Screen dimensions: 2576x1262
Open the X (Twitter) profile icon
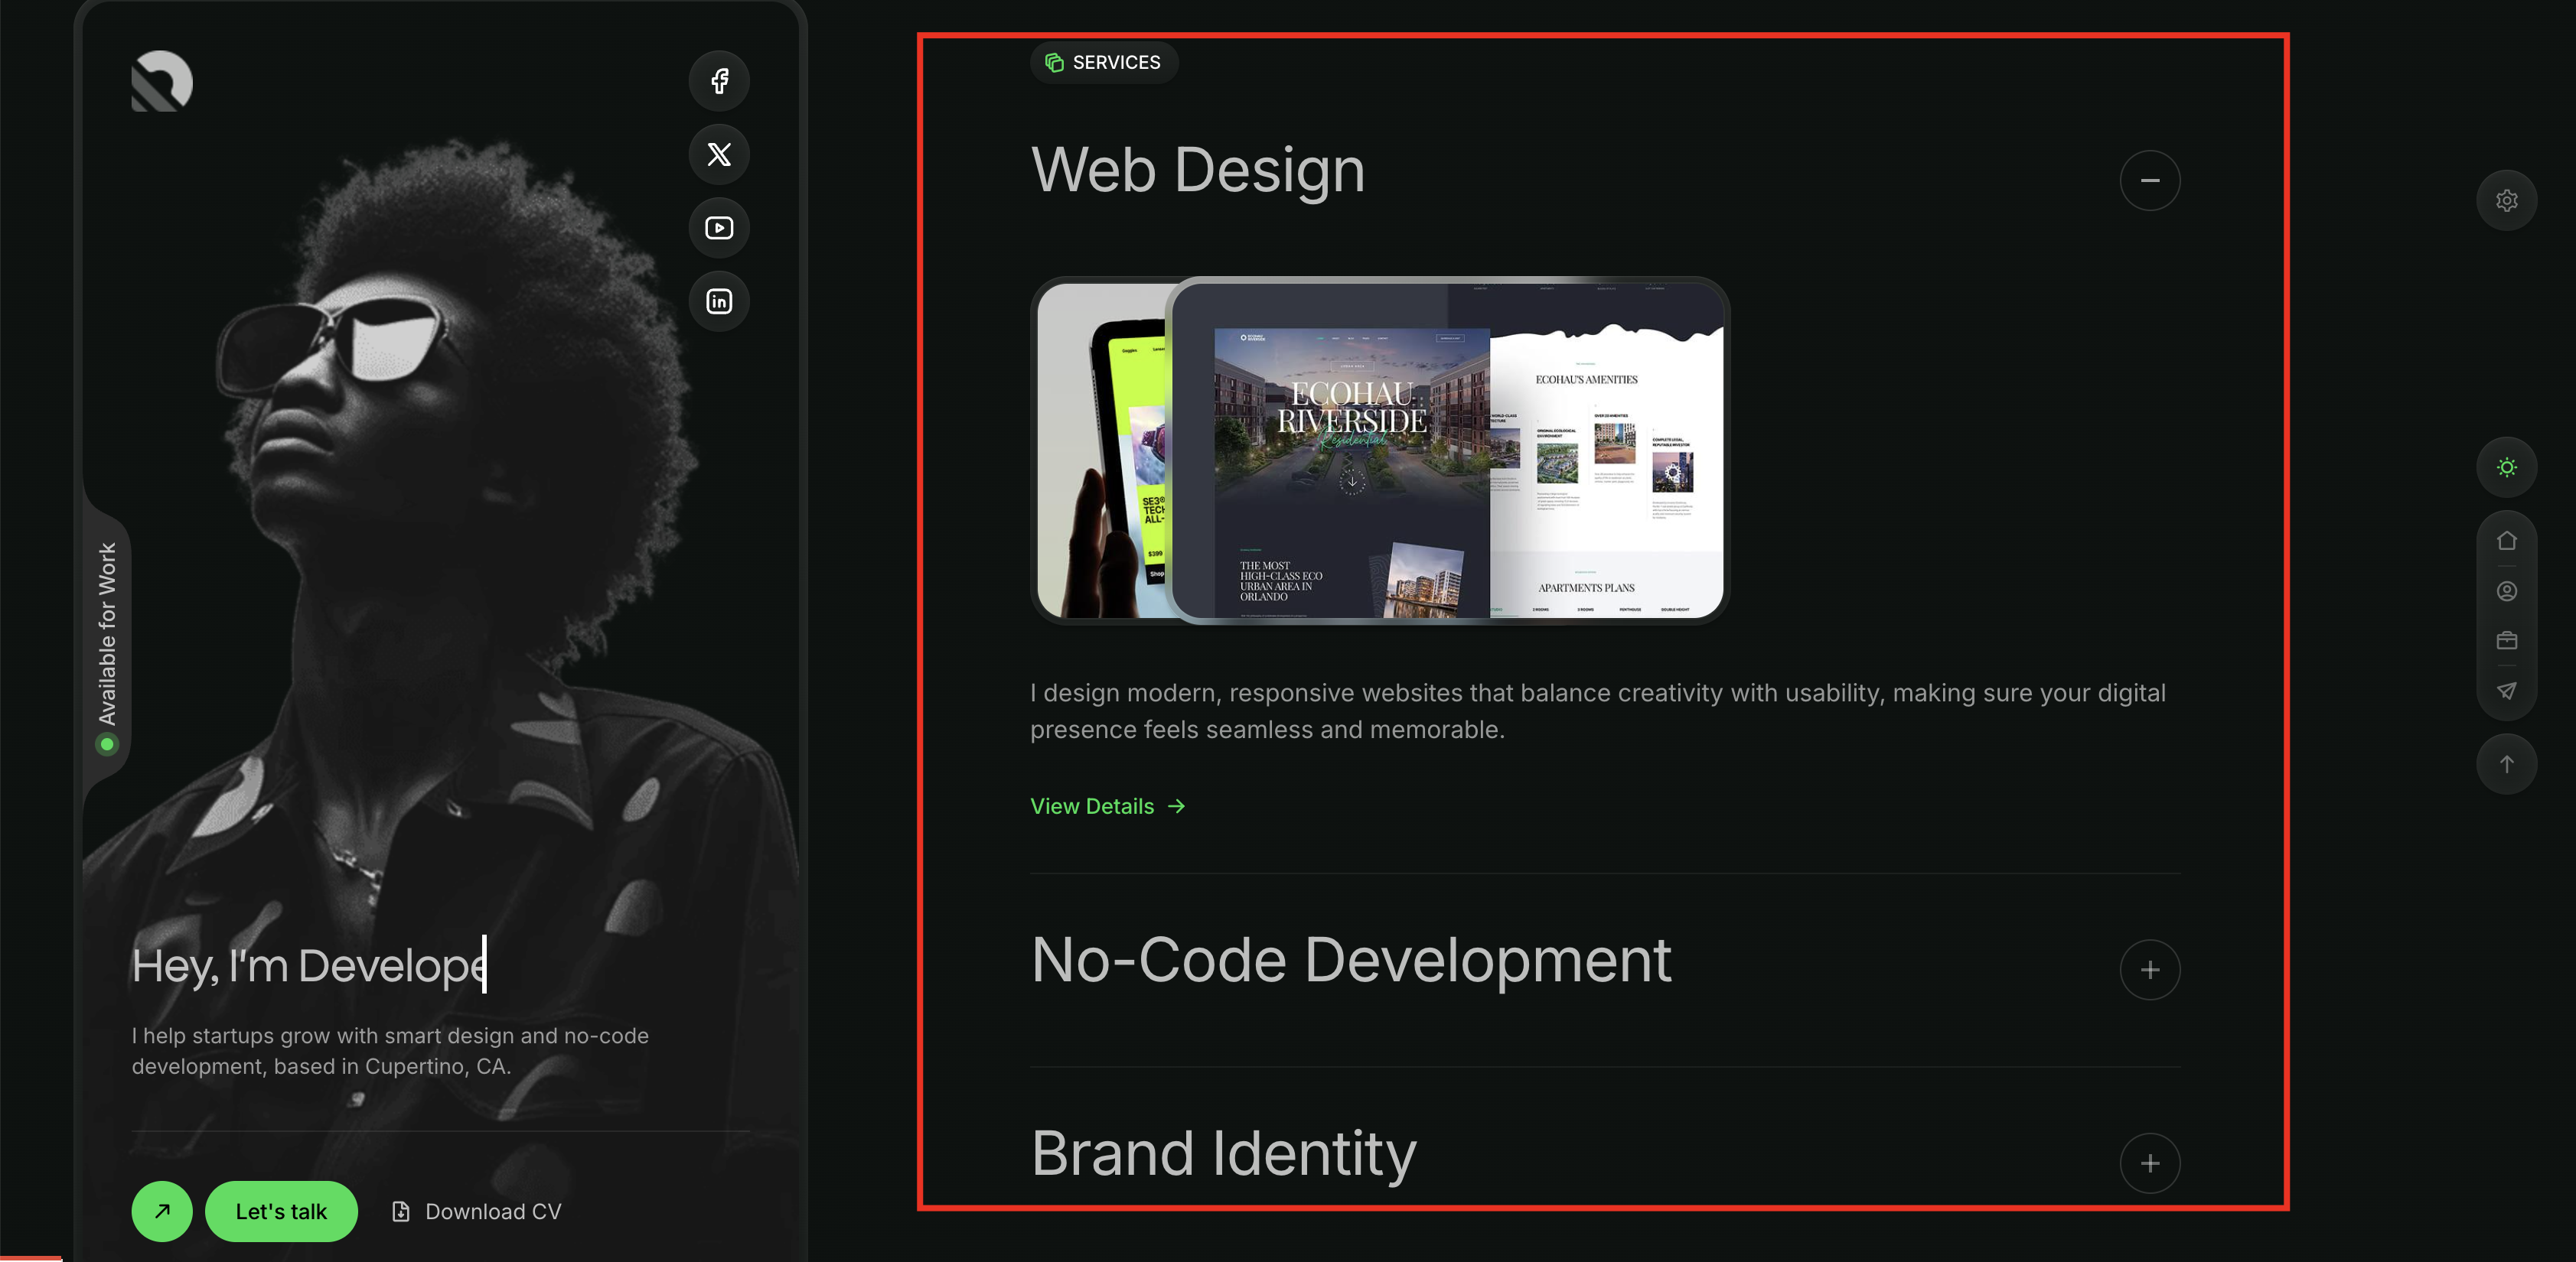click(719, 154)
